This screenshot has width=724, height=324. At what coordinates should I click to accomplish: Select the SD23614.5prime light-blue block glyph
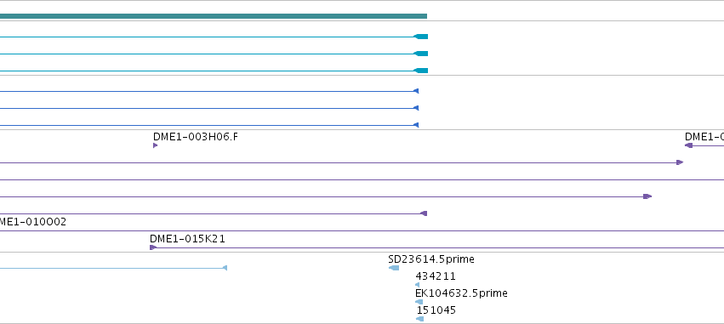pyautogui.click(x=394, y=268)
